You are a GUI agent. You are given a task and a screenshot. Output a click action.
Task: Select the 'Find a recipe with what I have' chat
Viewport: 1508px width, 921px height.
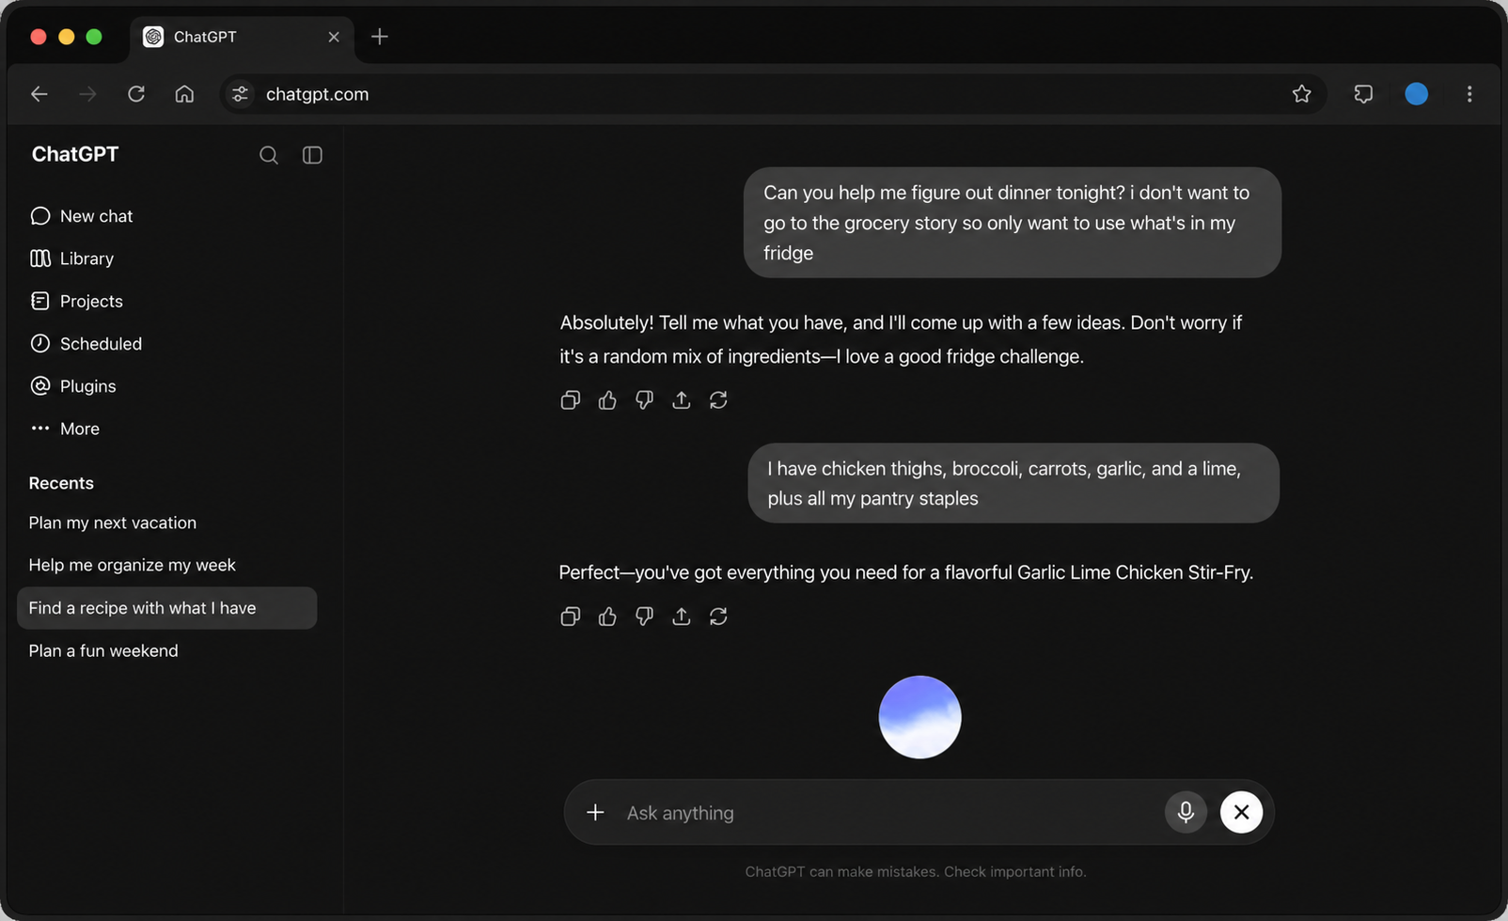pos(167,608)
